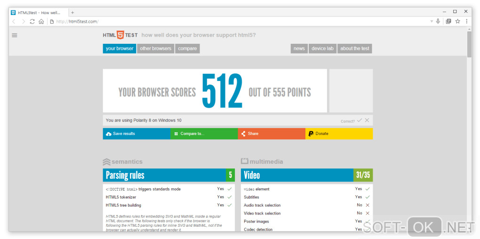Click 'video element' test row
480x239 pixels.
307,189
